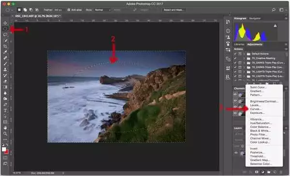Select the Zoom tool
The width and height of the screenshot is (290, 176).
(x=5, y=134)
